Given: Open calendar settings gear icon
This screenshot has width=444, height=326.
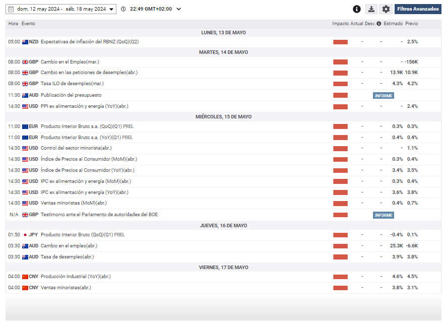Looking at the screenshot, I should pyautogui.click(x=386, y=9).
